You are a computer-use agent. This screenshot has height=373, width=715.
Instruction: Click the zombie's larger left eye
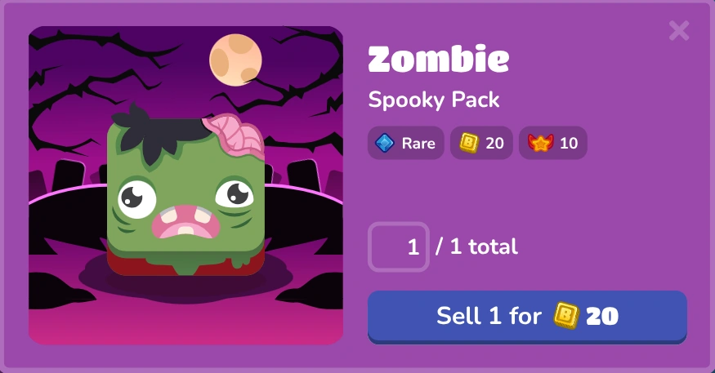136,198
